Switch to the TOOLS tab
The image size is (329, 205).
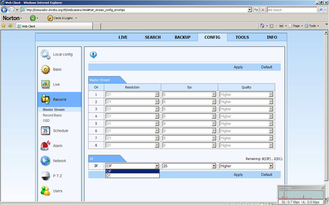point(242,37)
